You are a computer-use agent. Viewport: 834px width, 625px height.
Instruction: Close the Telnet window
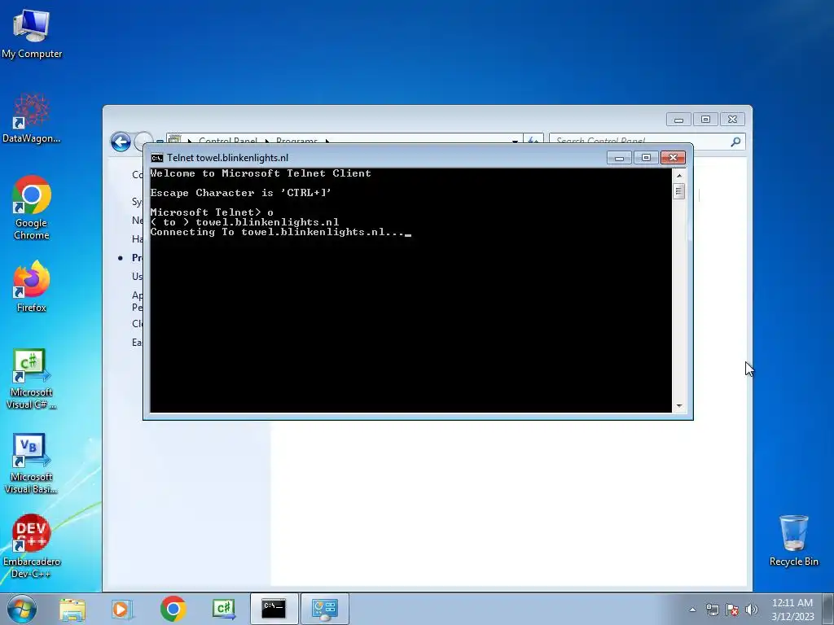[673, 158]
